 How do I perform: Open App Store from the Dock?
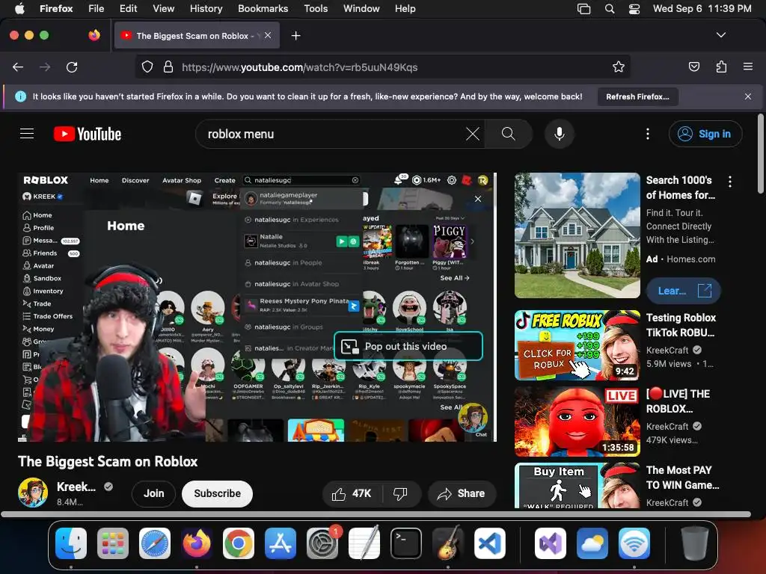[281, 543]
